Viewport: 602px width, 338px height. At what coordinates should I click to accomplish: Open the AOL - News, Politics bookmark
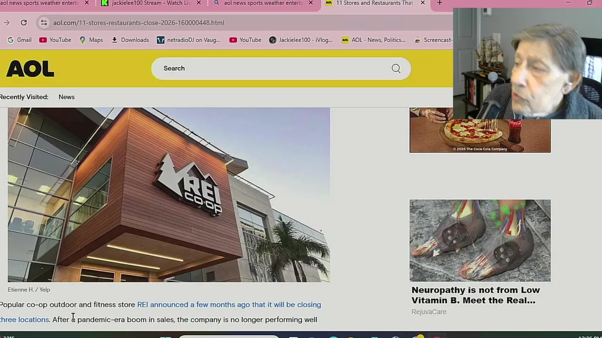[373, 40]
